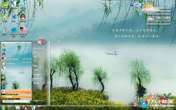Screen dimensions: 176x110
Task: Click the Windows Start orb
Action: point(3,108)
